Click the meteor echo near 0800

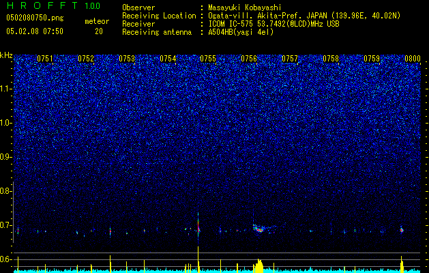click(402, 229)
